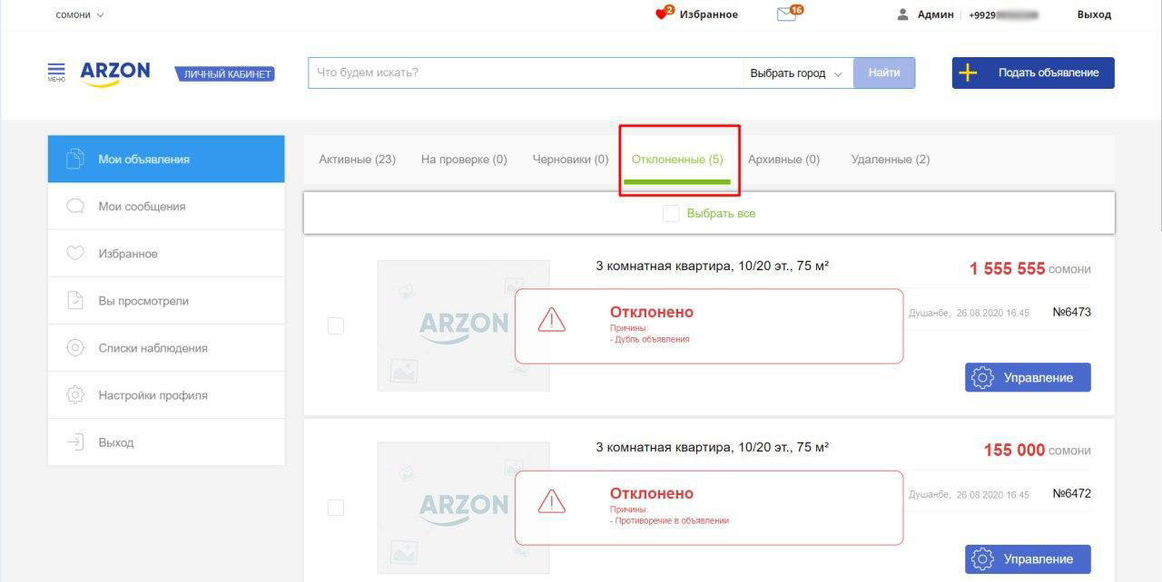Screen dimensions: 1162x582
Task: Select checkbox for listing №6472
Action: 336,508
